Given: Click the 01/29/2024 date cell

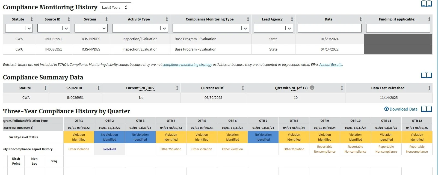Looking at the screenshot, I should [330, 39].
